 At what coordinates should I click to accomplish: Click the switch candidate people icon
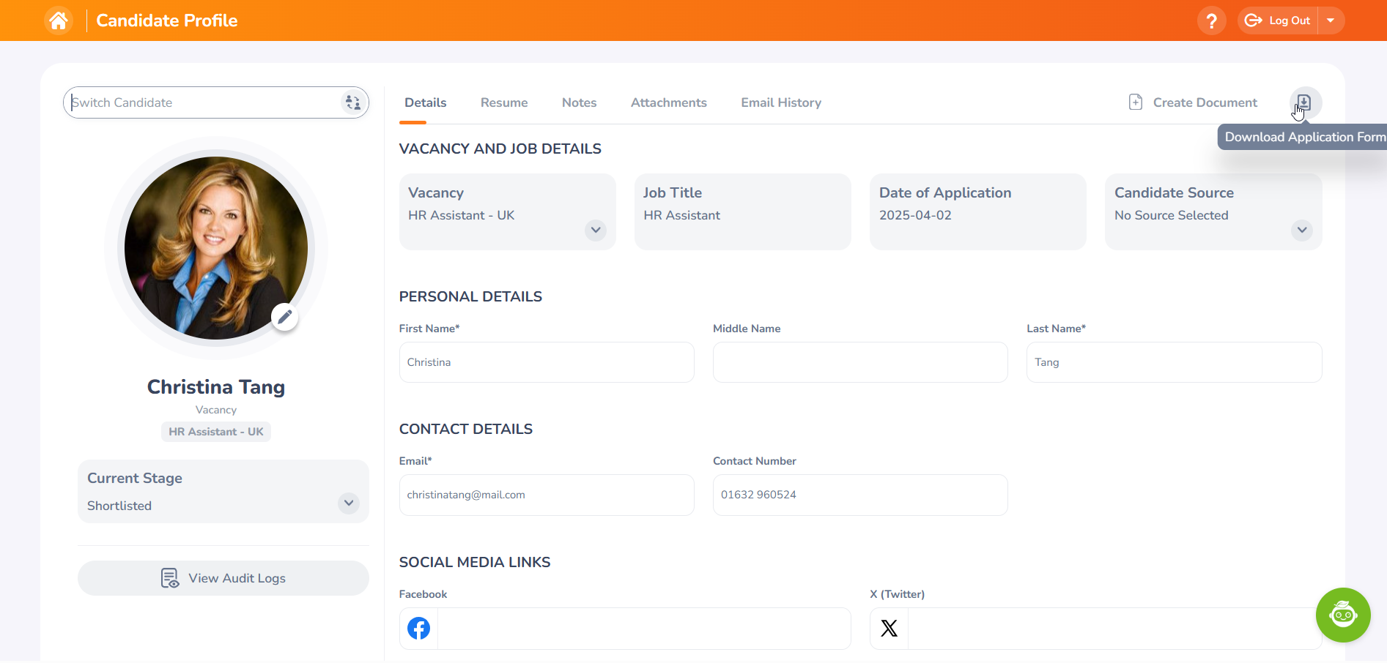click(x=352, y=102)
